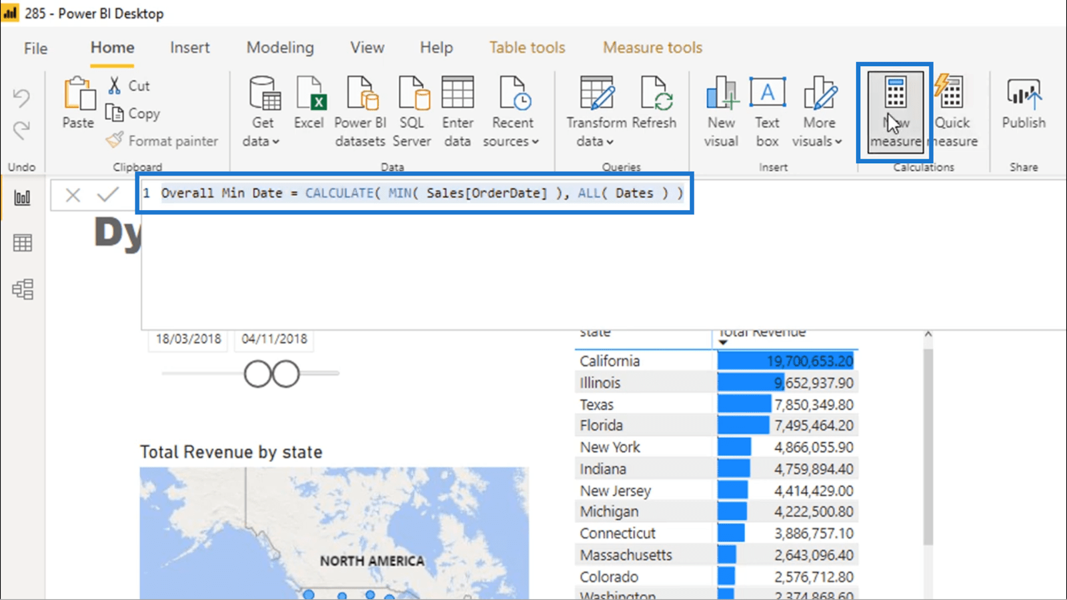Image resolution: width=1067 pixels, height=600 pixels.
Task: Activate the Format painter tool
Action: coord(162,141)
